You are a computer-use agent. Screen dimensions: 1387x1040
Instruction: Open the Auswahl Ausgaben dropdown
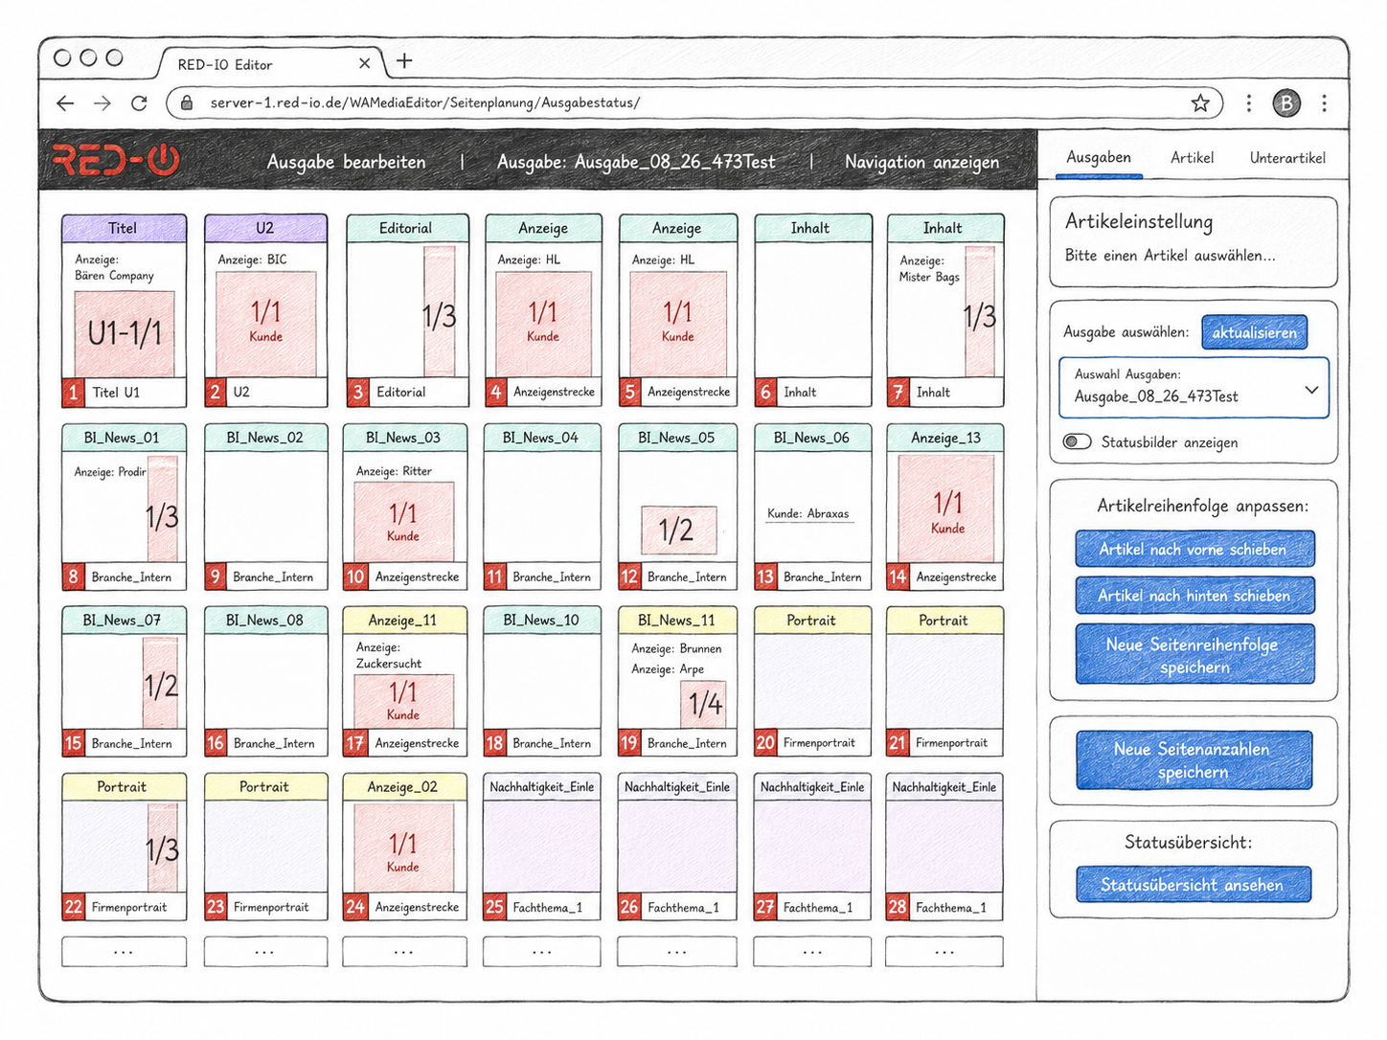(x=1194, y=387)
